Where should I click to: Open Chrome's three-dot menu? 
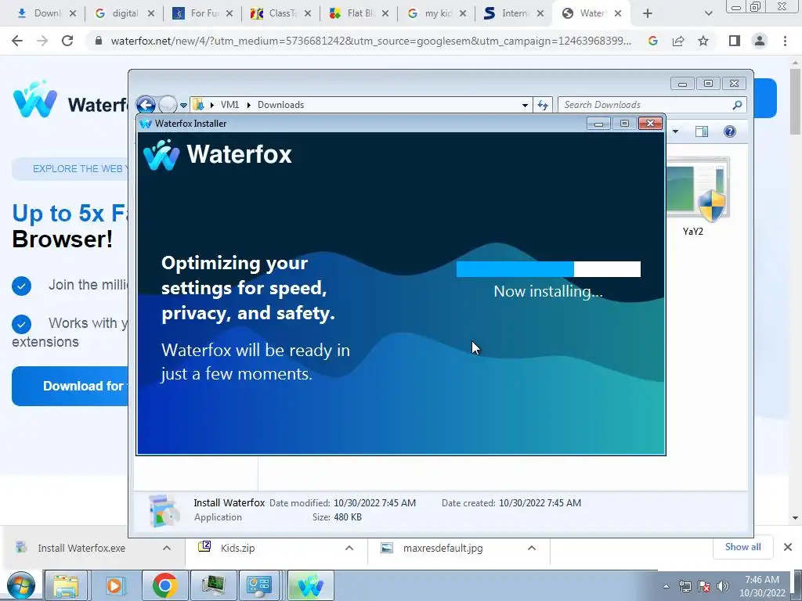785,41
